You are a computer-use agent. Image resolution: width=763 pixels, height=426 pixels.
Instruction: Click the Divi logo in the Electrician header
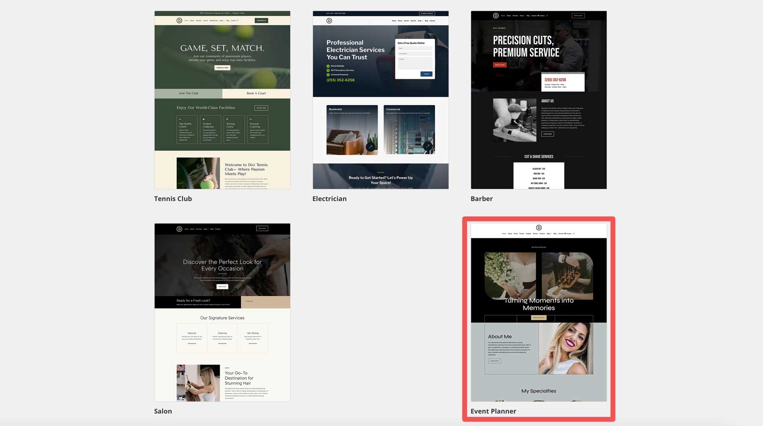click(x=329, y=20)
